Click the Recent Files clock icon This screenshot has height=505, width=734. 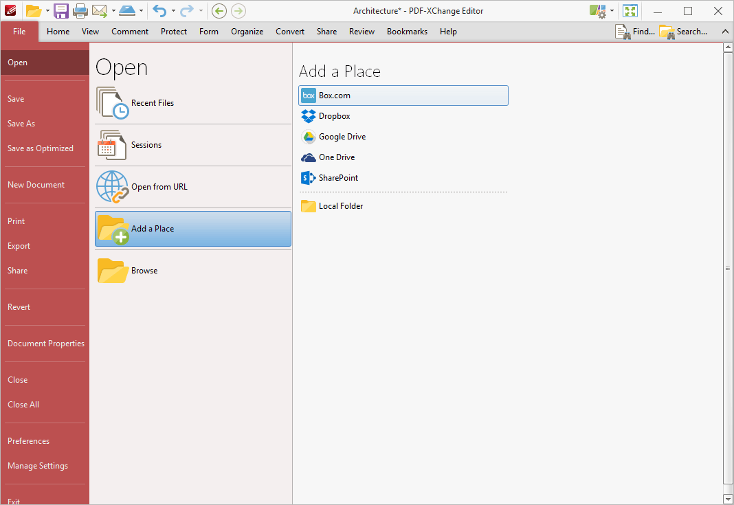tap(112, 103)
